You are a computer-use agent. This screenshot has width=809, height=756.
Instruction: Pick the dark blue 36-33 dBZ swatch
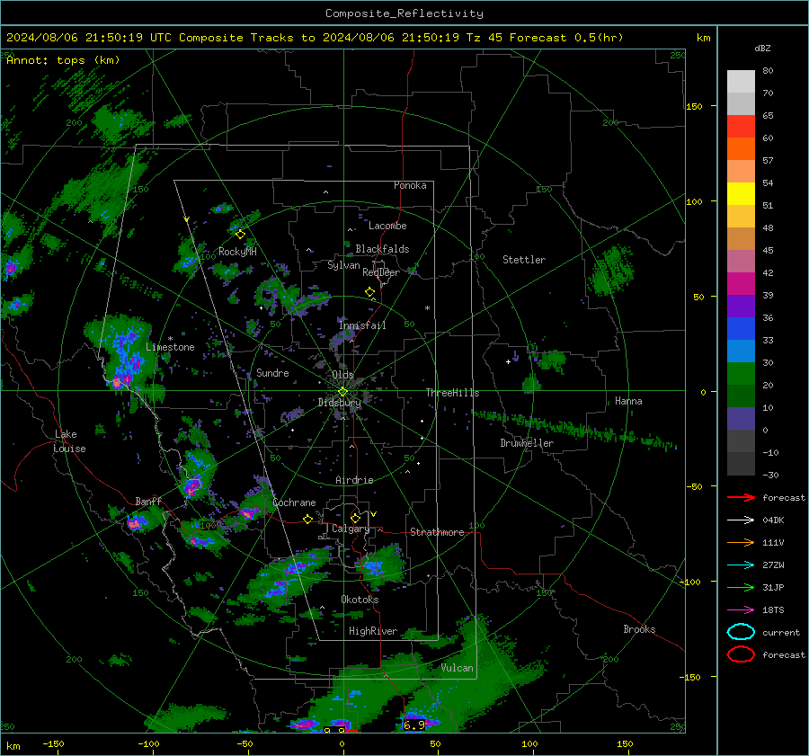click(x=741, y=329)
